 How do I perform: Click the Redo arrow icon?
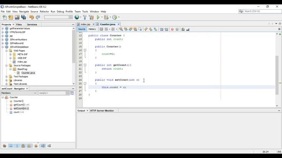(x=38, y=18)
